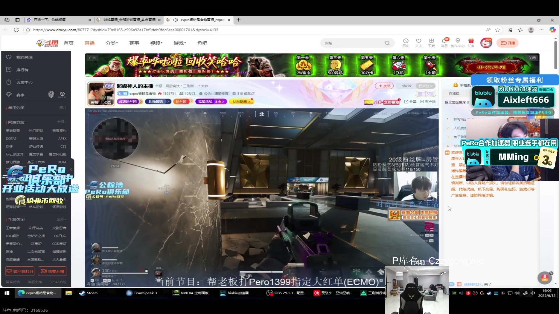Click 客户端打开 button in sidebar

click(20, 271)
